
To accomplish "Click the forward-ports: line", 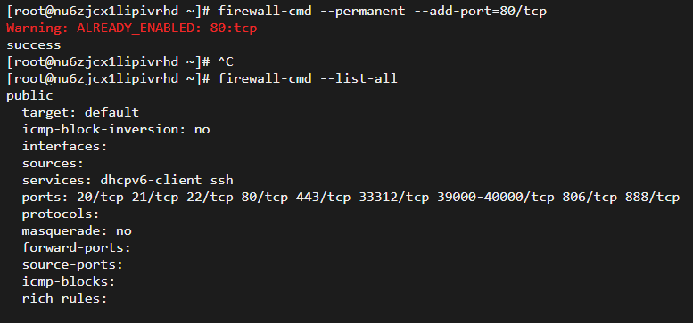I will [77, 247].
